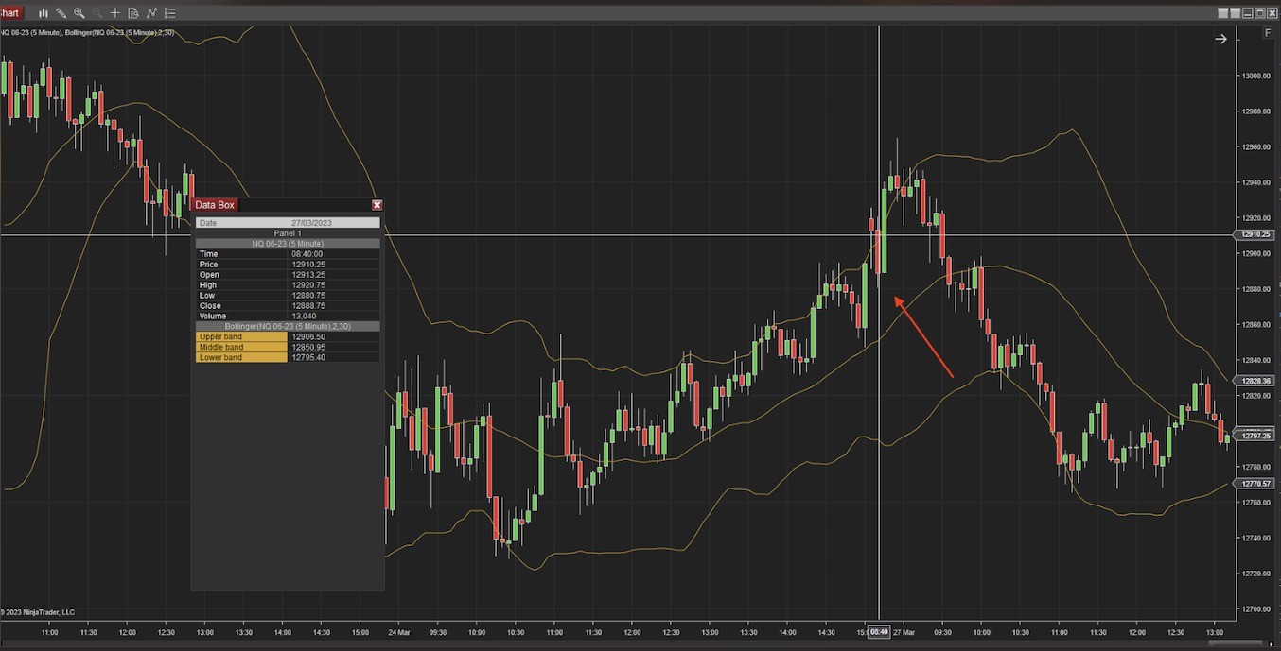Select the Lower band row in Data Box
This screenshot has width=1281, height=651.
click(240, 357)
